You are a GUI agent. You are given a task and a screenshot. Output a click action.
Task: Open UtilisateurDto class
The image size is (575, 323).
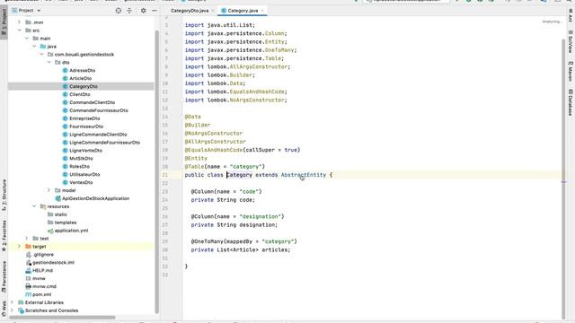(x=84, y=175)
